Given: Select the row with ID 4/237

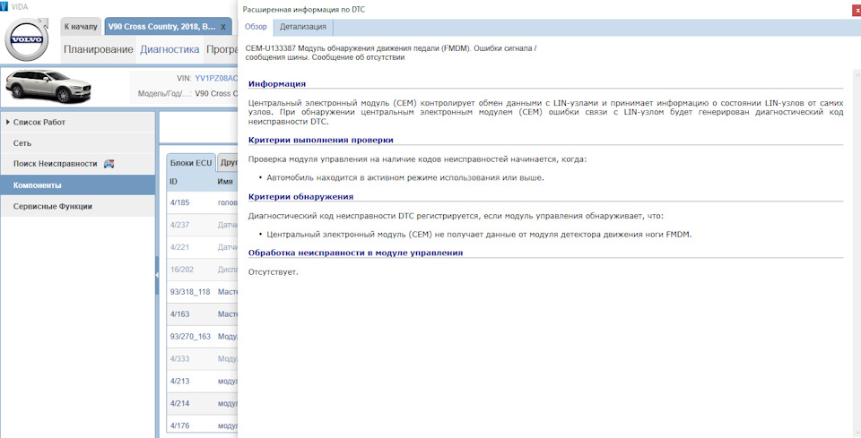Looking at the screenshot, I should 202,225.
